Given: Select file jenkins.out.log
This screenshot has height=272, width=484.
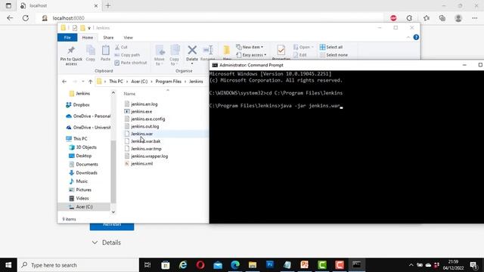Looking at the screenshot, I should coord(144,126).
